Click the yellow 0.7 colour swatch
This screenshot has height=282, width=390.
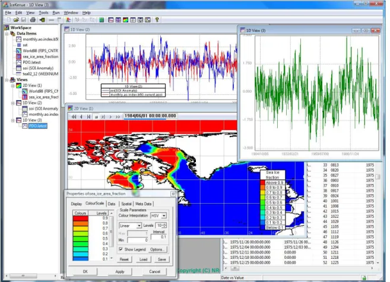coord(81,229)
